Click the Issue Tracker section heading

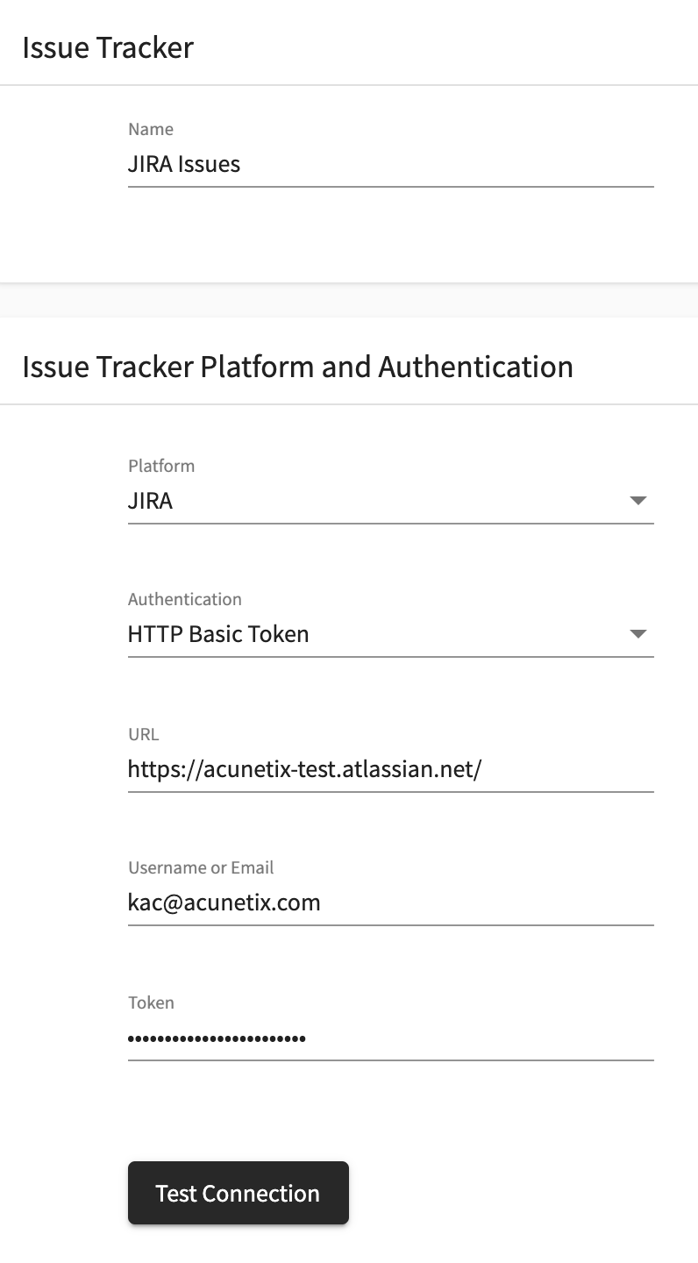pyautogui.click(x=108, y=47)
